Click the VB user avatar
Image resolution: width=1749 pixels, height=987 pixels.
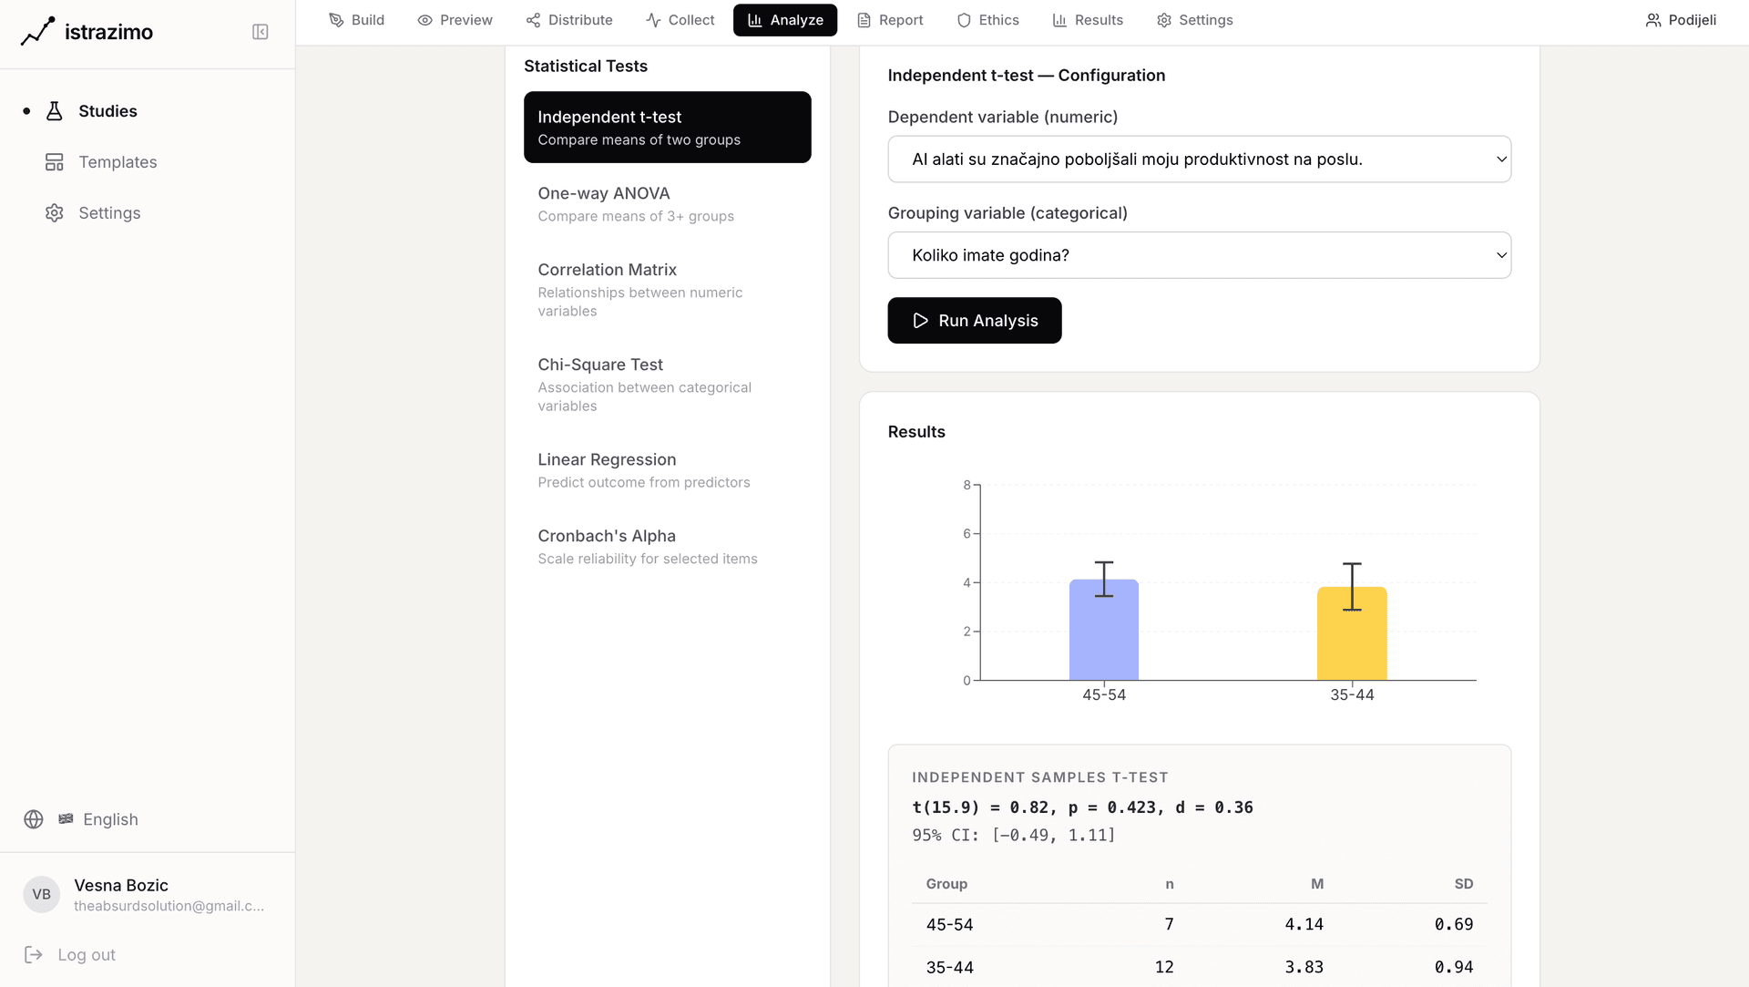pyautogui.click(x=41, y=894)
